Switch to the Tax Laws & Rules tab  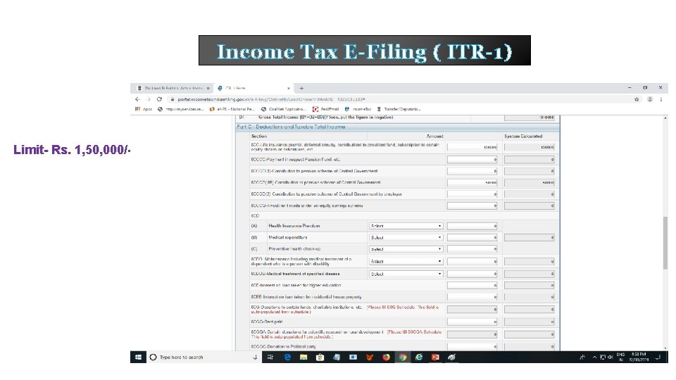coord(173,88)
